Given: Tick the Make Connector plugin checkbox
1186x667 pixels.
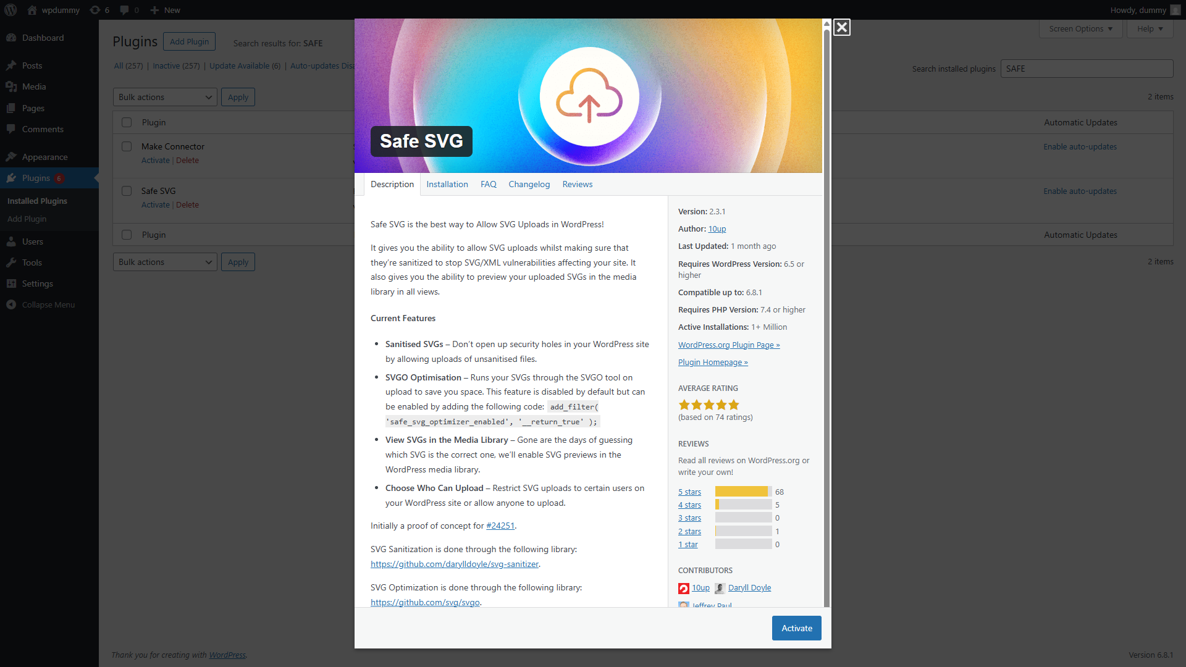Looking at the screenshot, I should pyautogui.click(x=127, y=146).
